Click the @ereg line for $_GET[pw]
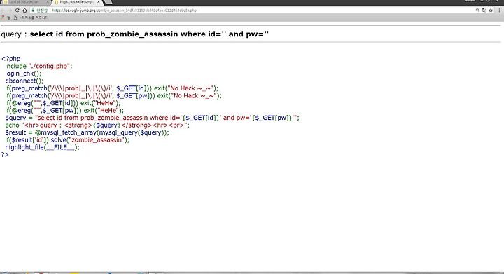The image size is (504, 274). 64,111
